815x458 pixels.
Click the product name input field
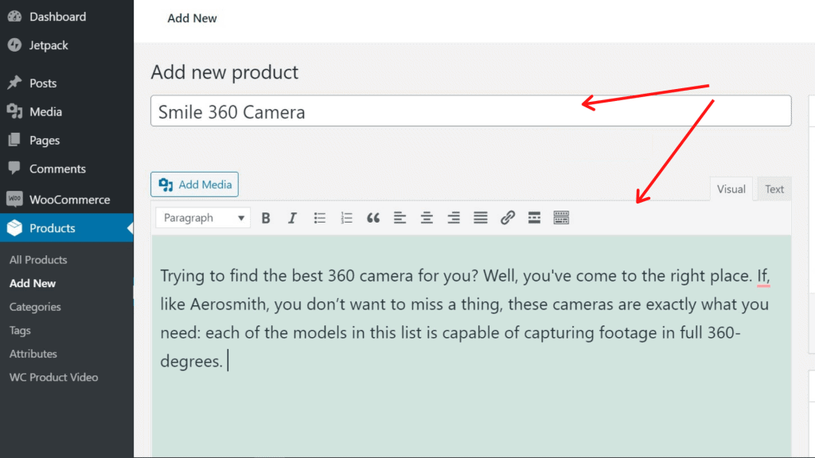[x=470, y=111]
